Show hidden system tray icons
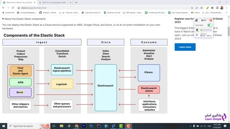Viewport: 230px width, 129px height. click(x=190, y=126)
